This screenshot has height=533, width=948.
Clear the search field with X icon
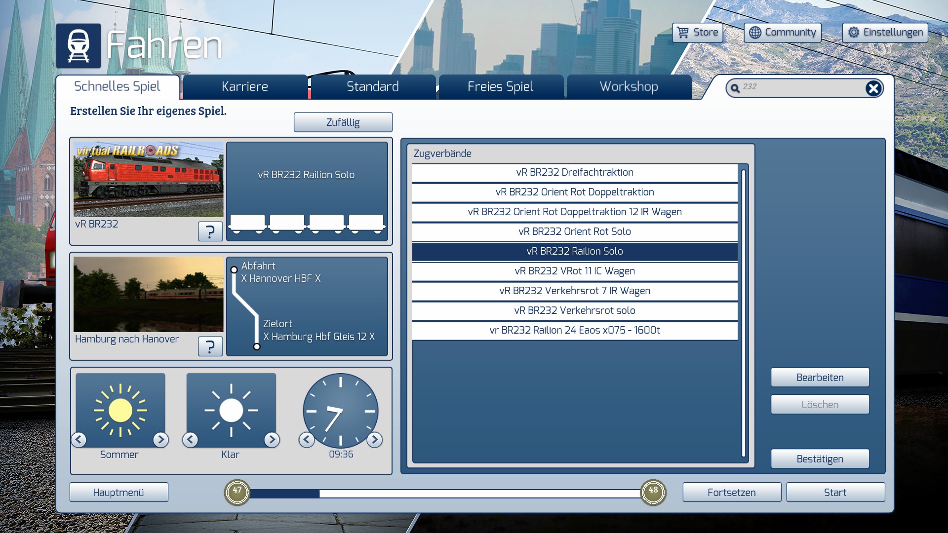[x=873, y=88]
